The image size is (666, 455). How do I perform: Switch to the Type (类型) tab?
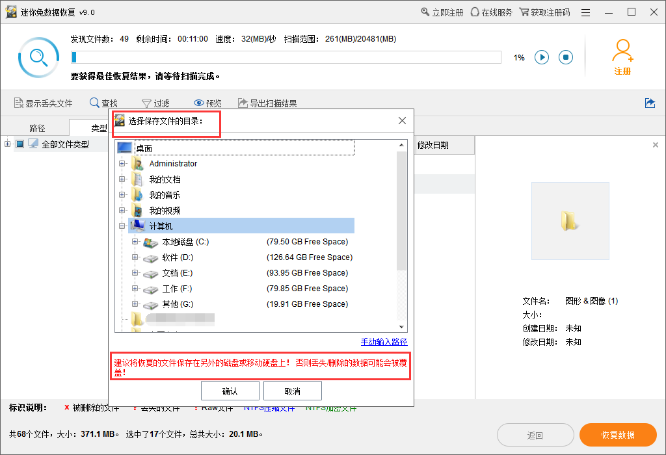tap(99, 128)
